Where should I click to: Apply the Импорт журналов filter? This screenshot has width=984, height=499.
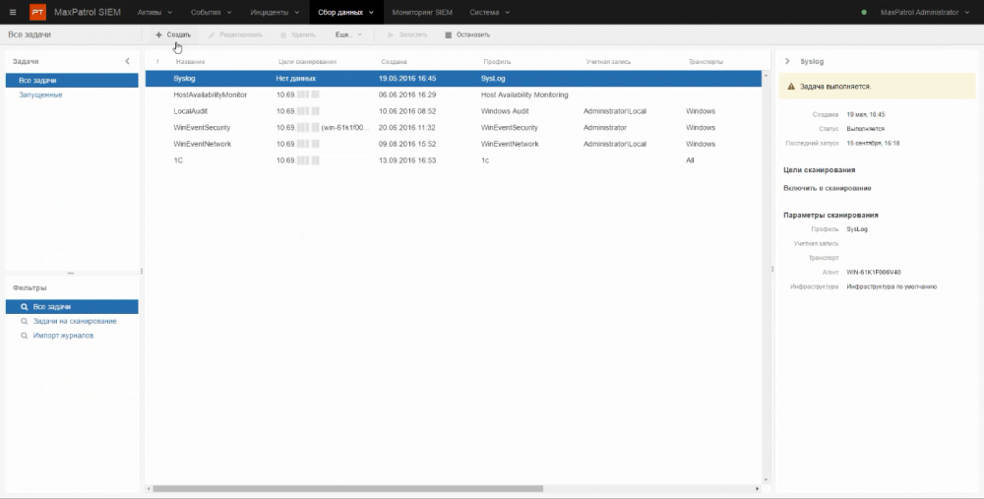click(63, 336)
